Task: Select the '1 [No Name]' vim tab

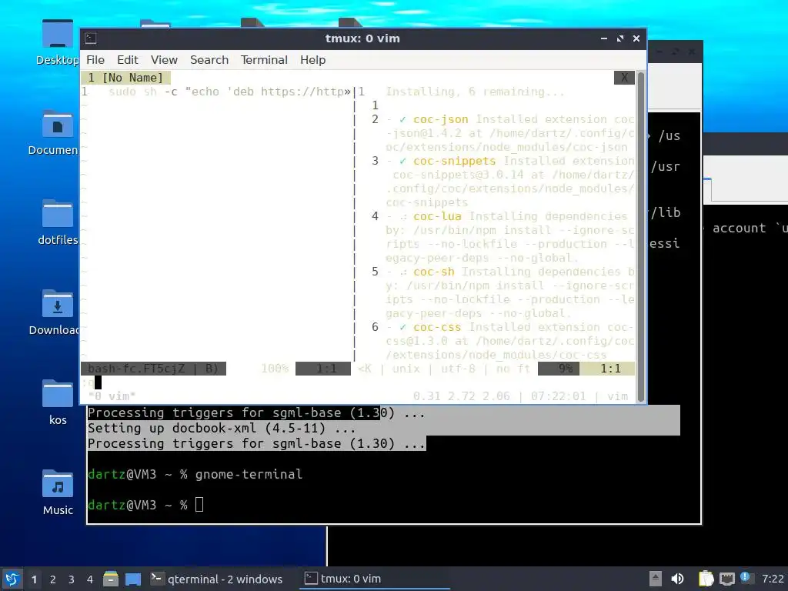Action: point(125,78)
